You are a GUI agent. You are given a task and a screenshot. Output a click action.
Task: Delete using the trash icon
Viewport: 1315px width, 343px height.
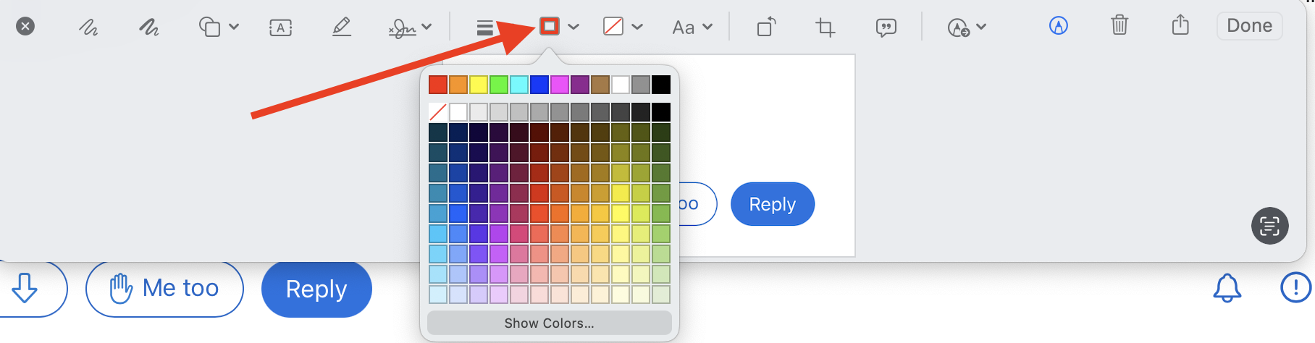tap(1119, 25)
